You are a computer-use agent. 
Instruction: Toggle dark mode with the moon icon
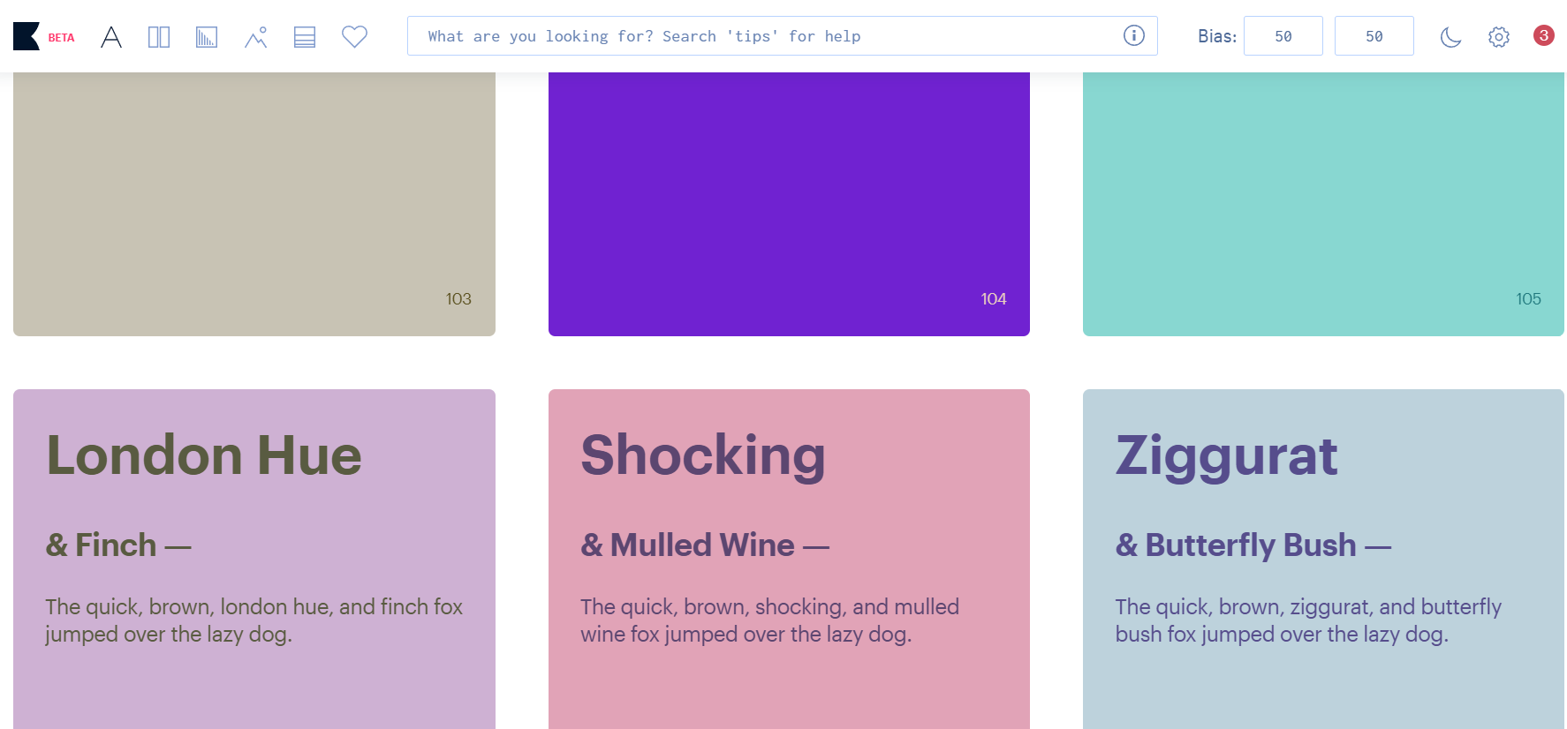tap(1450, 37)
